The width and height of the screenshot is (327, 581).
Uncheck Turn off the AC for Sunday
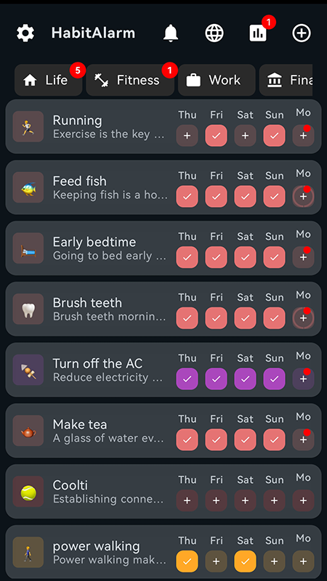tap(275, 378)
